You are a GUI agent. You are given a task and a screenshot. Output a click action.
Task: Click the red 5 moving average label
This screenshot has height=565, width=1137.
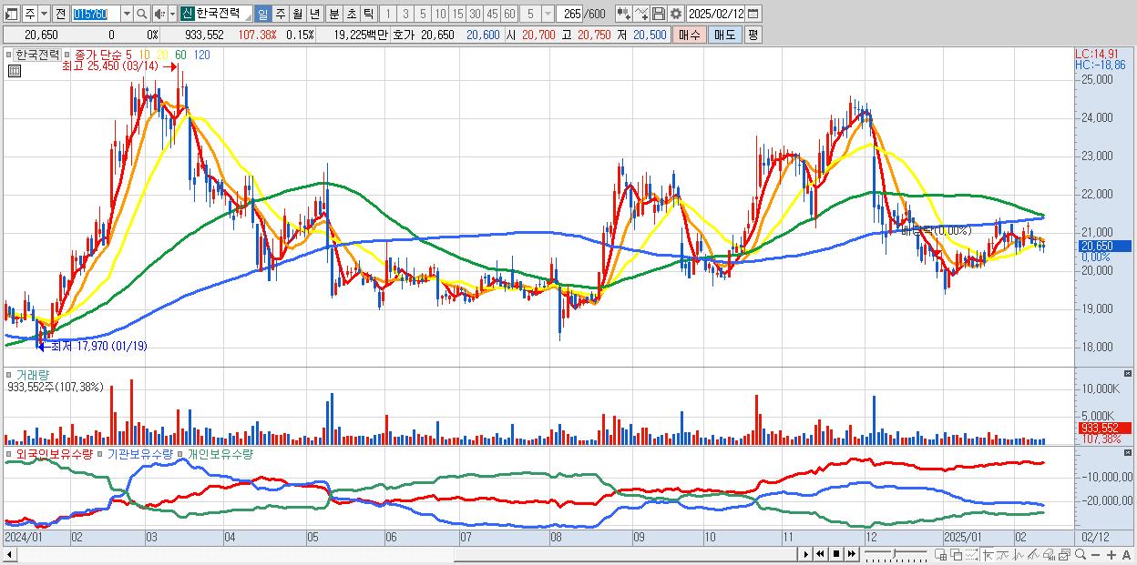tap(128, 55)
